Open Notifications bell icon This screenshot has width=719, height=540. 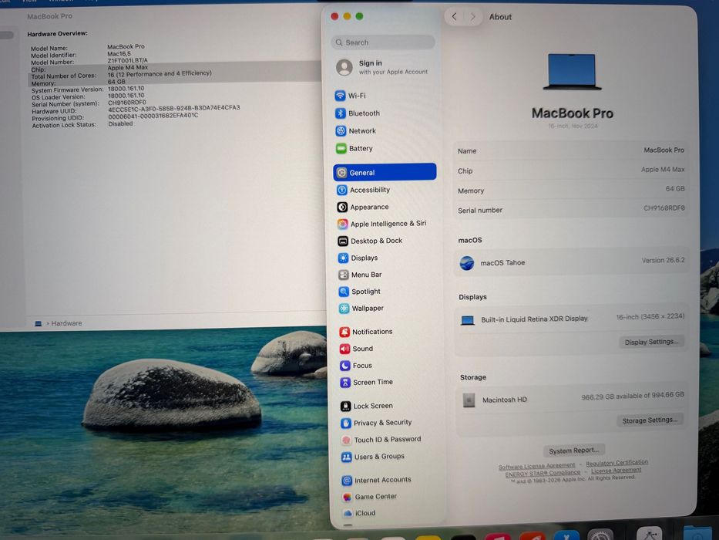[344, 332]
